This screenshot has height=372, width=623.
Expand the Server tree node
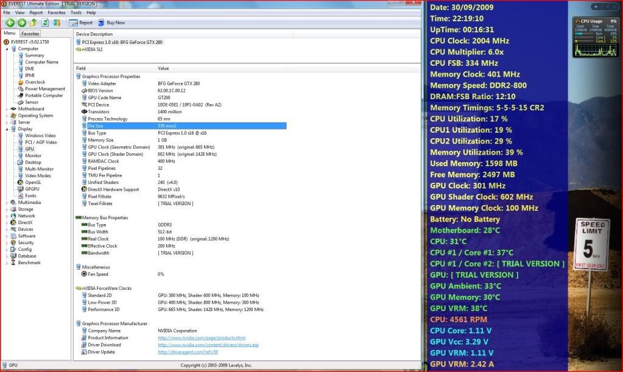[x=7, y=122]
